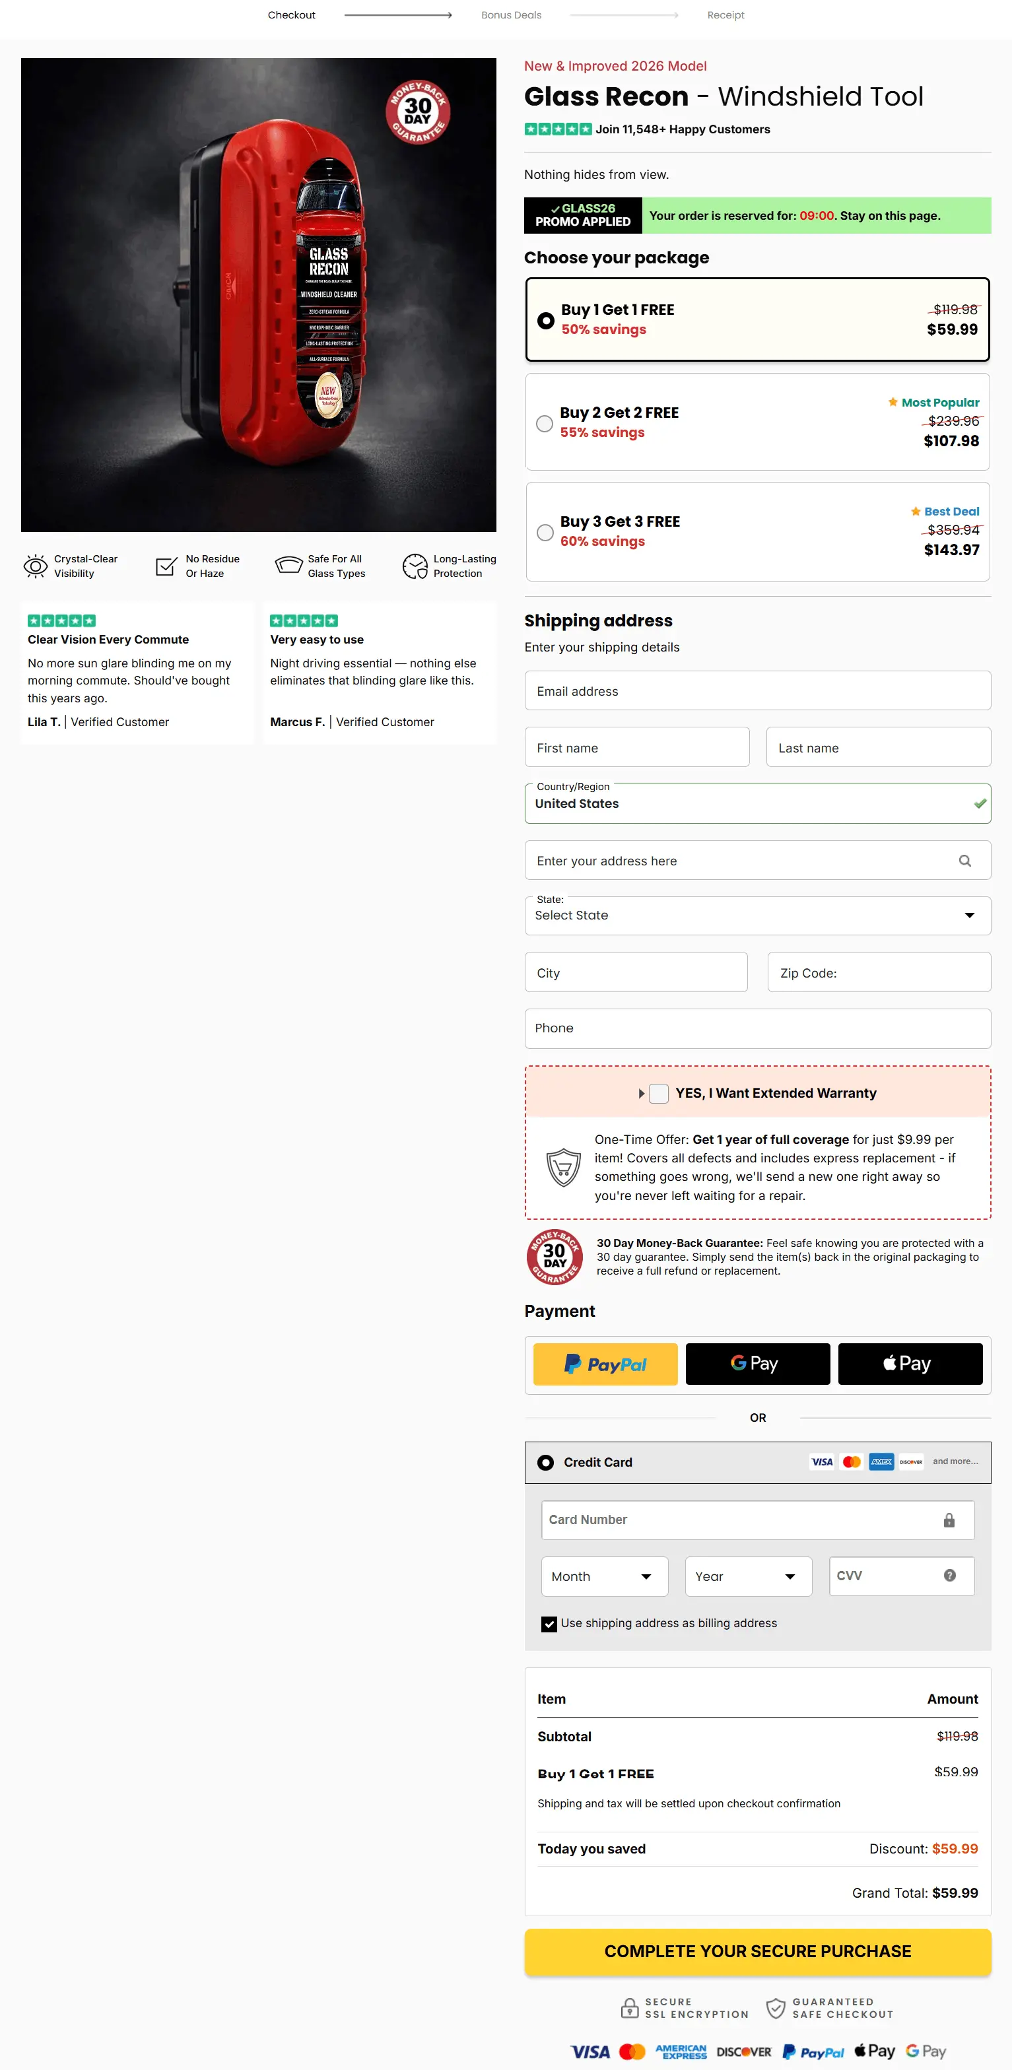
Task: Select the Credit Card payment radio button
Action: pyautogui.click(x=545, y=1463)
